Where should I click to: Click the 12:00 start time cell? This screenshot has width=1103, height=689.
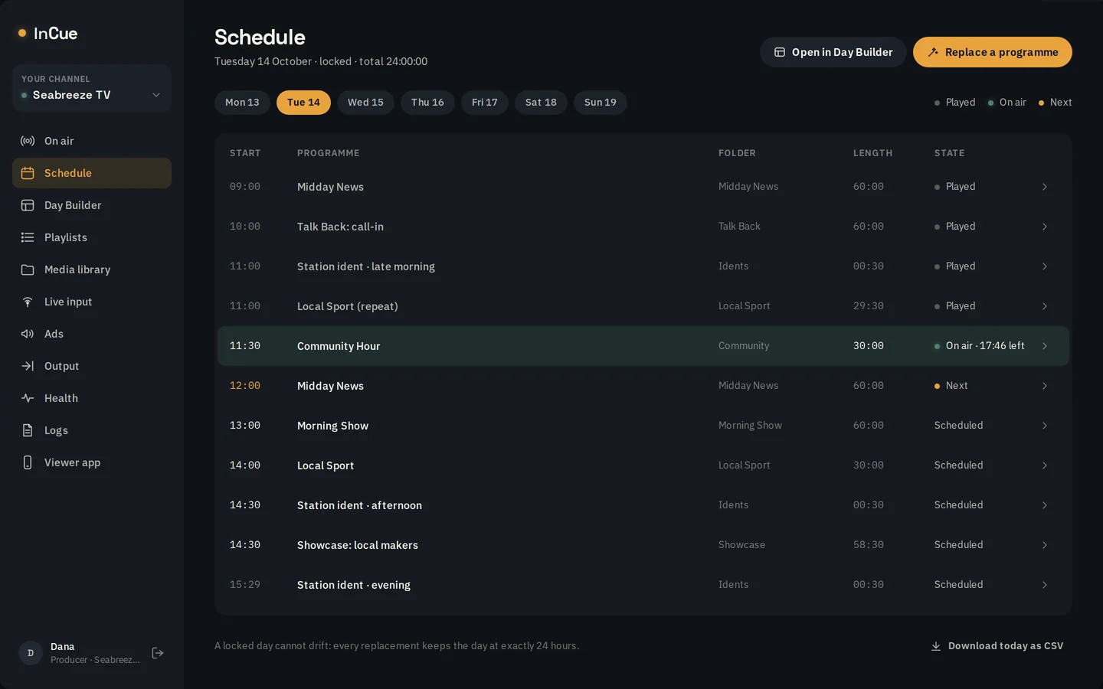pyautogui.click(x=245, y=386)
